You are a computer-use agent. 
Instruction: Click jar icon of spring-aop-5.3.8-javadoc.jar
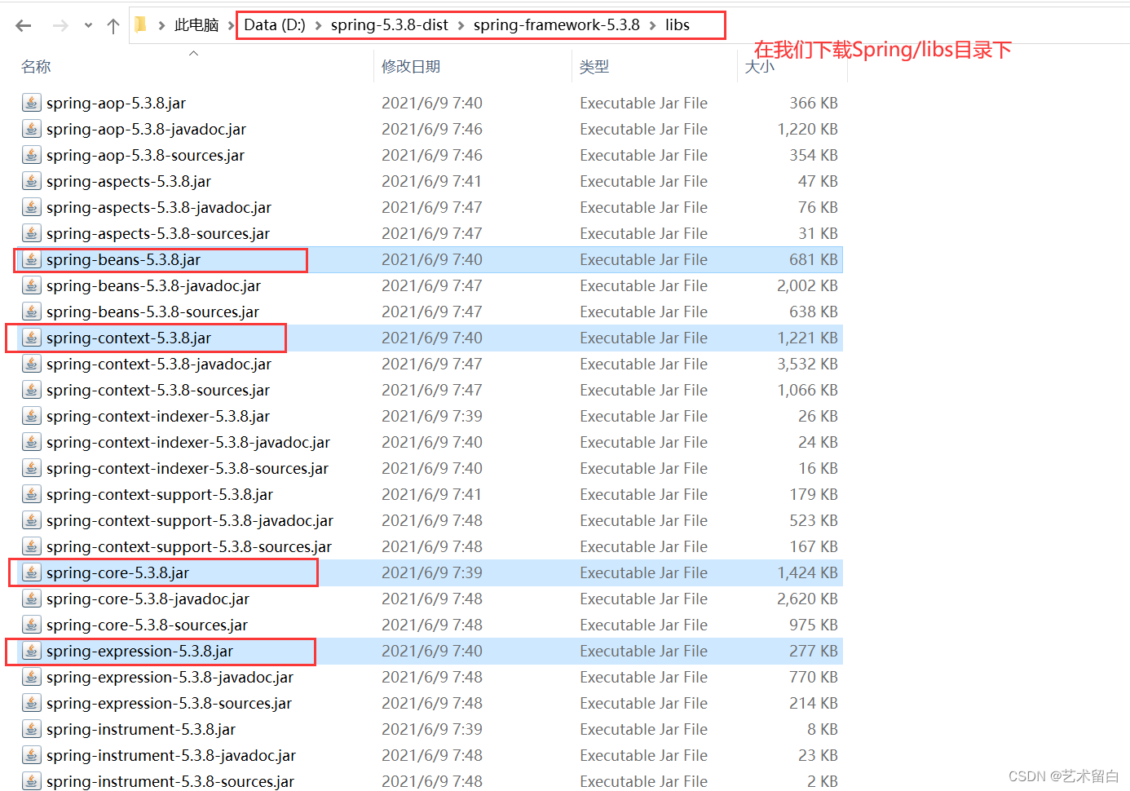(31, 129)
